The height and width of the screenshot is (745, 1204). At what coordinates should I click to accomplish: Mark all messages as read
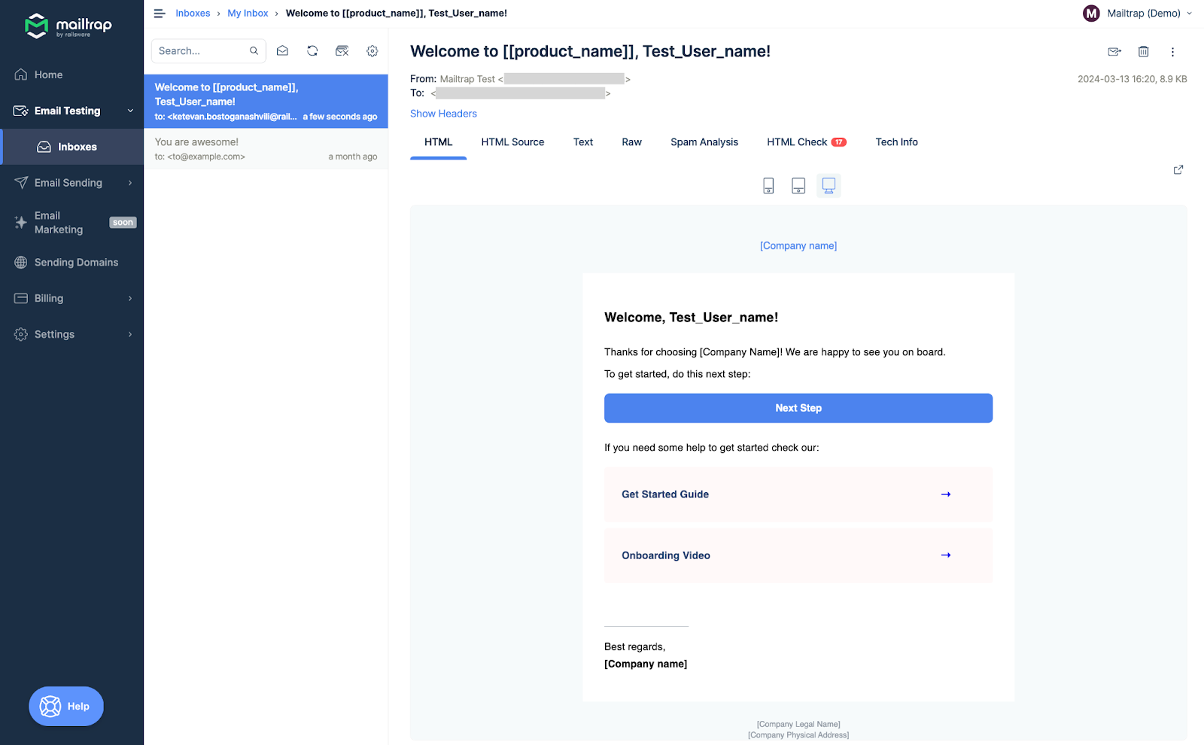tap(282, 50)
